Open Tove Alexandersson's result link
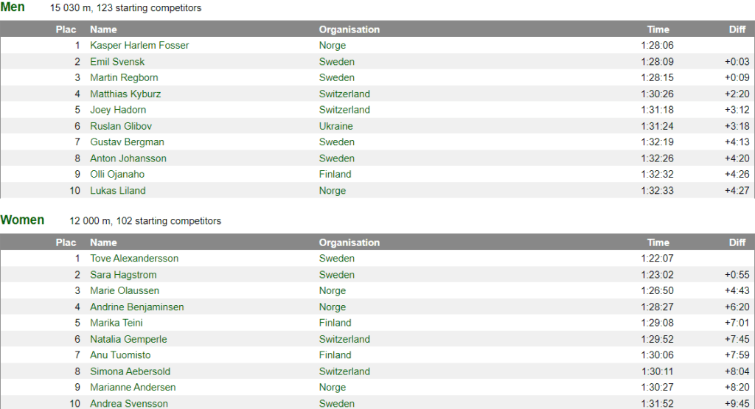755x409 pixels. [134, 259]
